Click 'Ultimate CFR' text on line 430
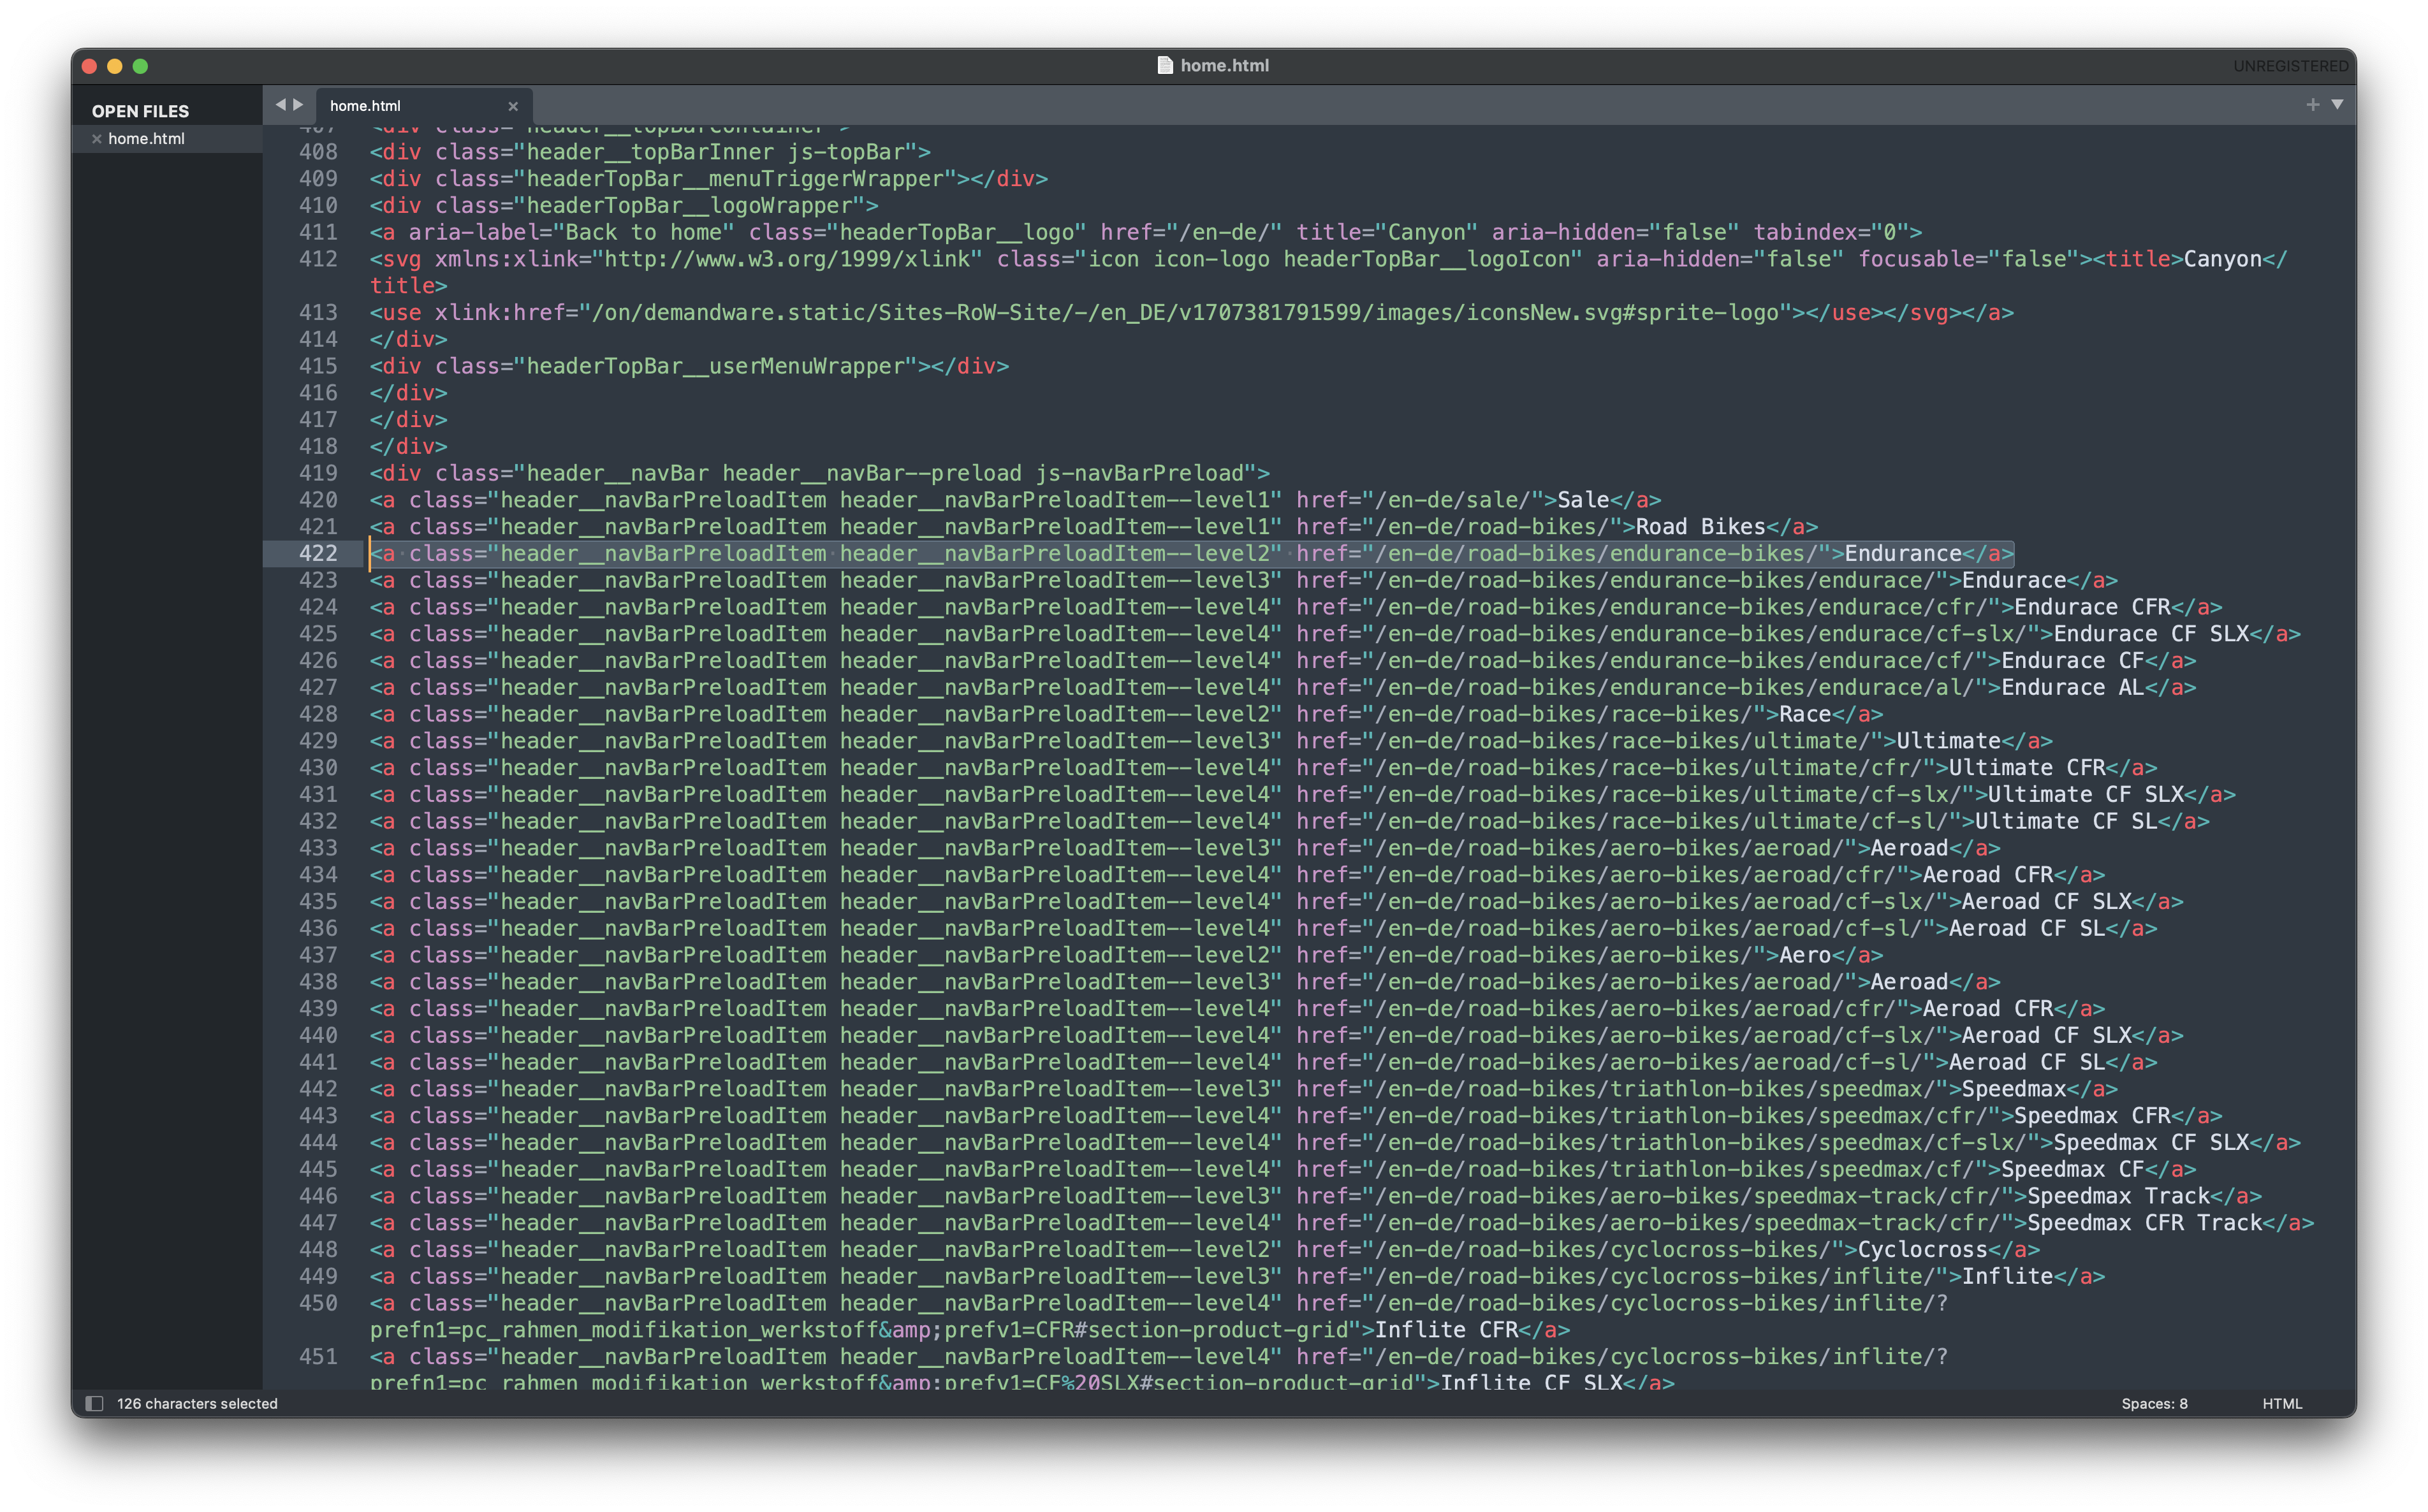Image resolution: width=2428 pixels, height=1512 pixels. [2027, 768]
